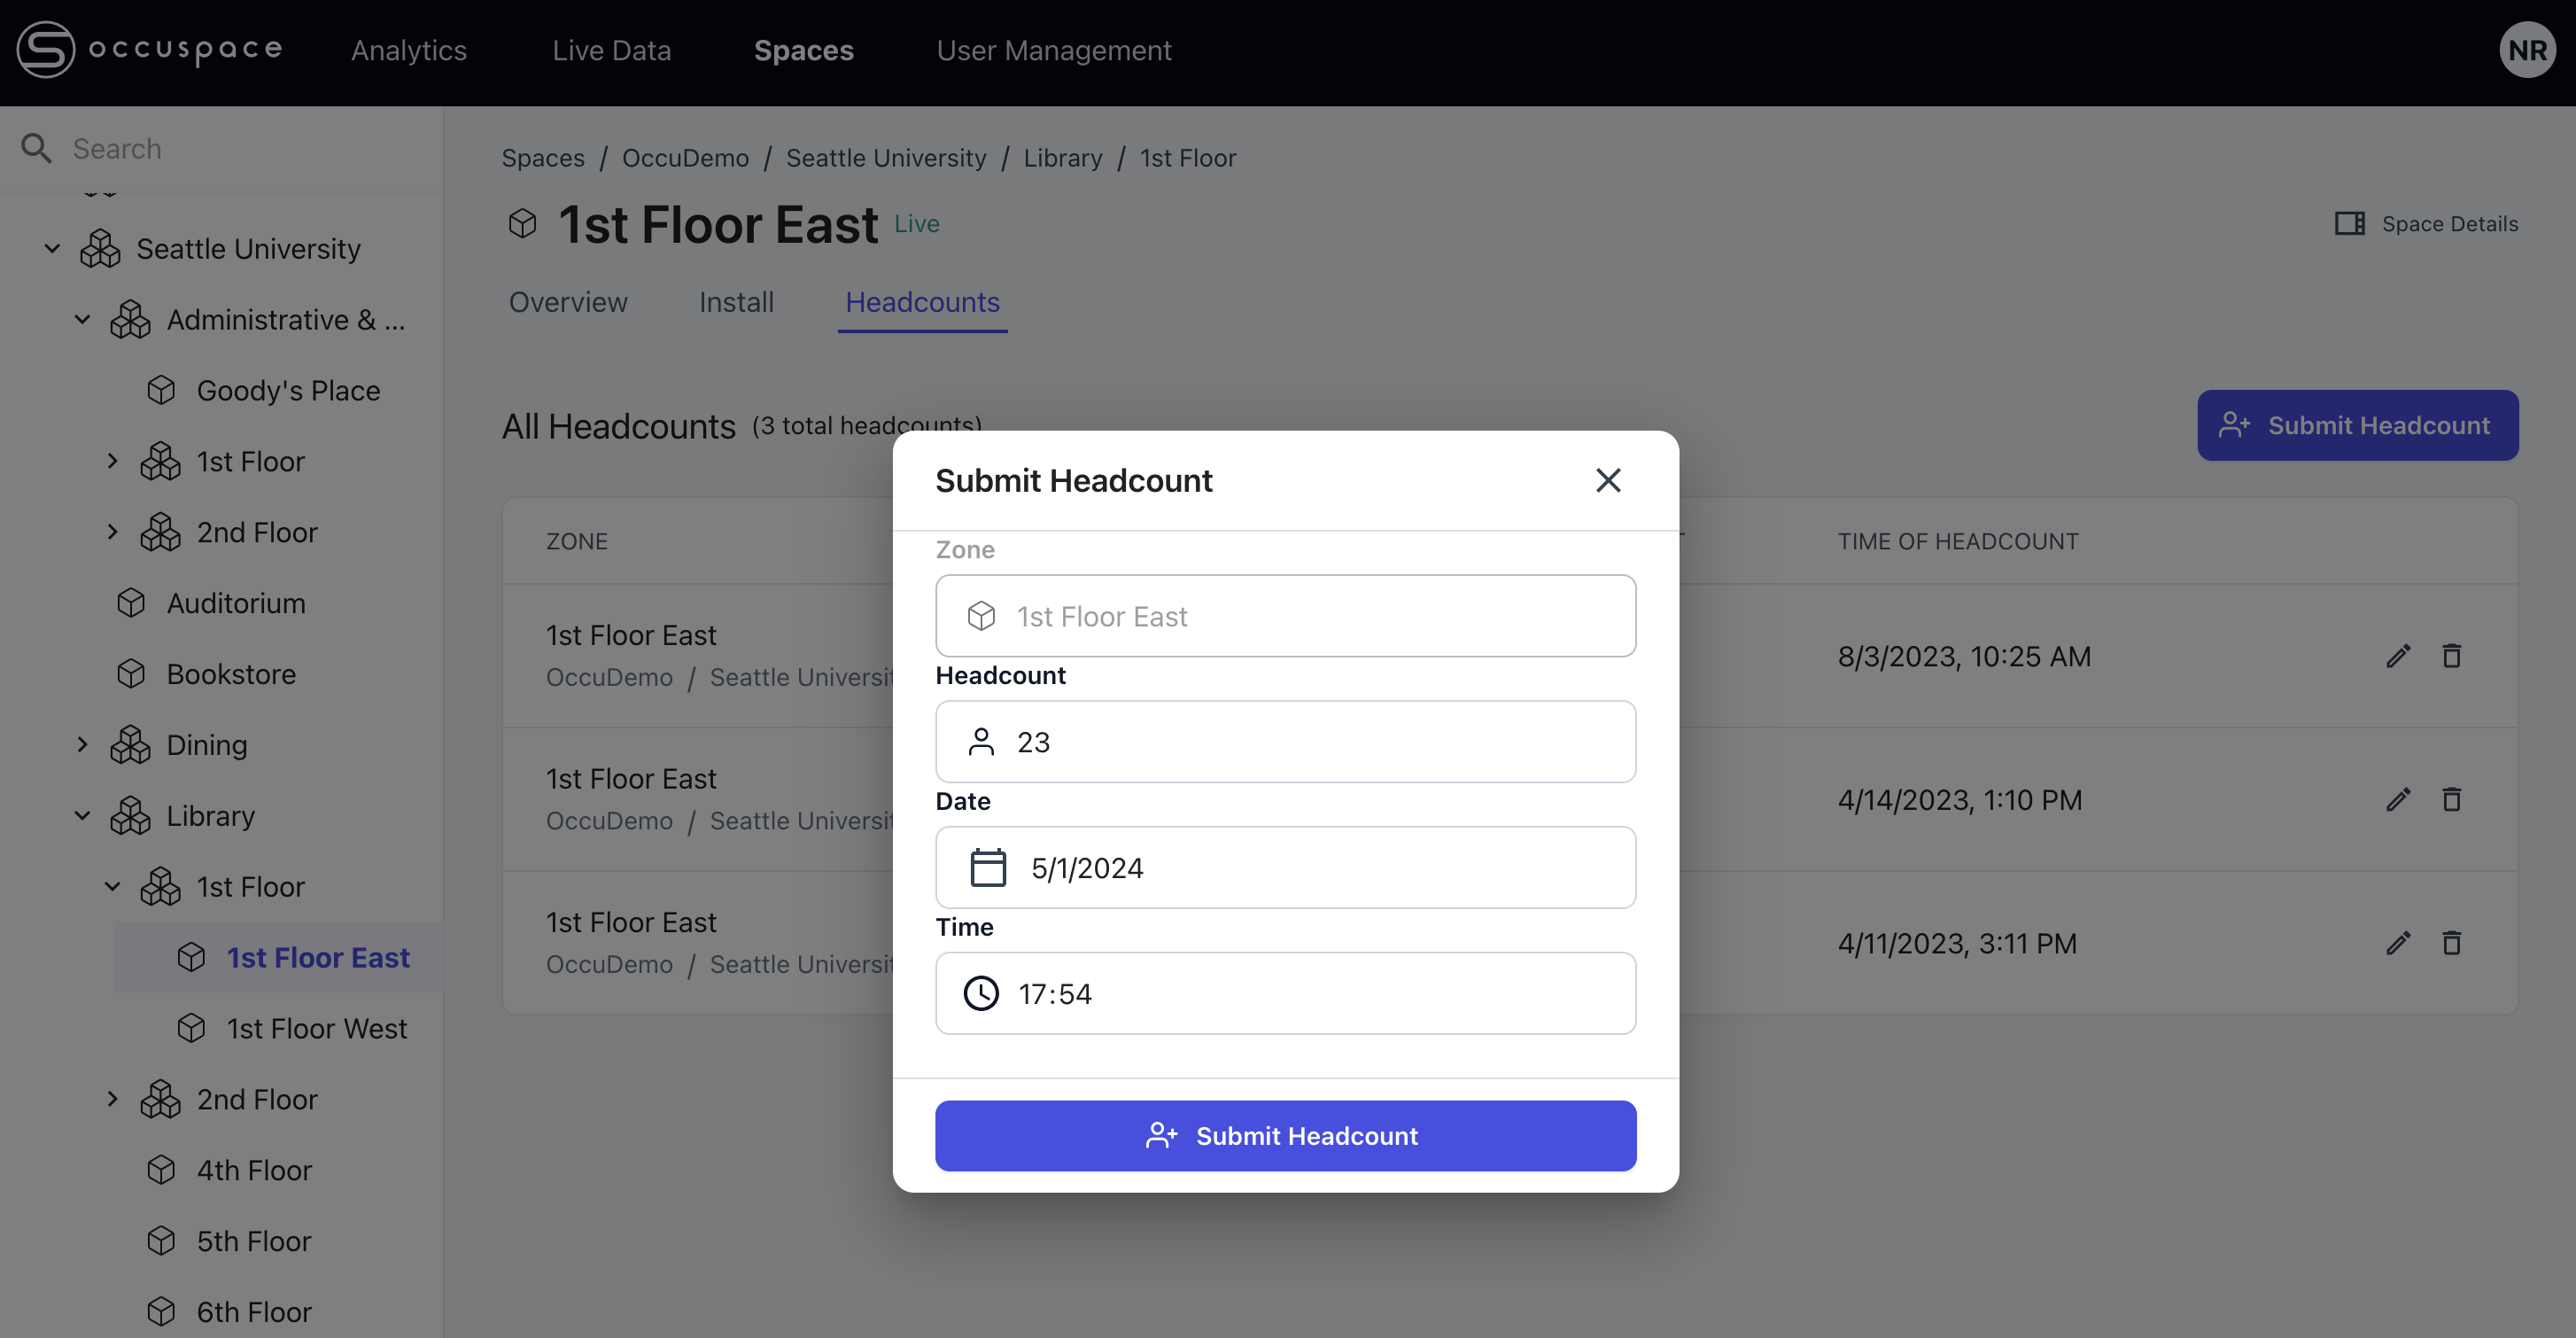2576x1338 pixels.
Task: Expand 2nd Floor under Library
Action: [112, 1098]
